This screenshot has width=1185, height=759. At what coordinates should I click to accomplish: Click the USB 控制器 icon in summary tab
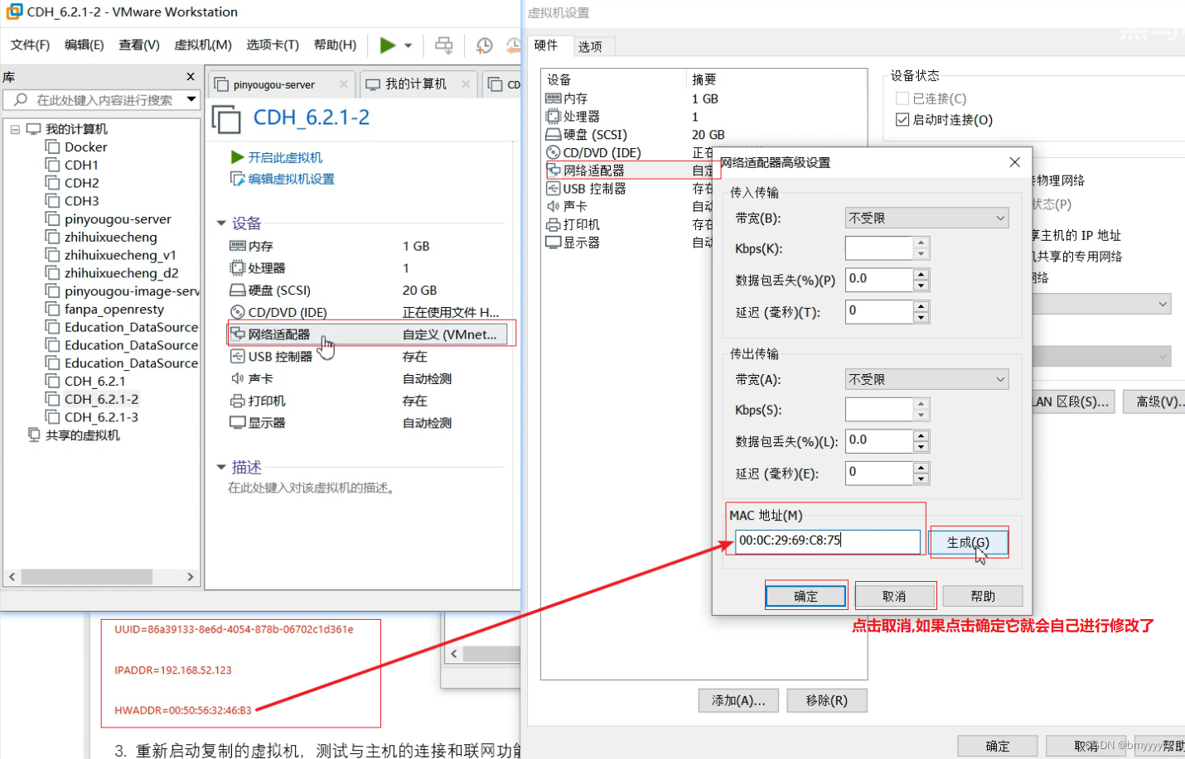(237, 356)
